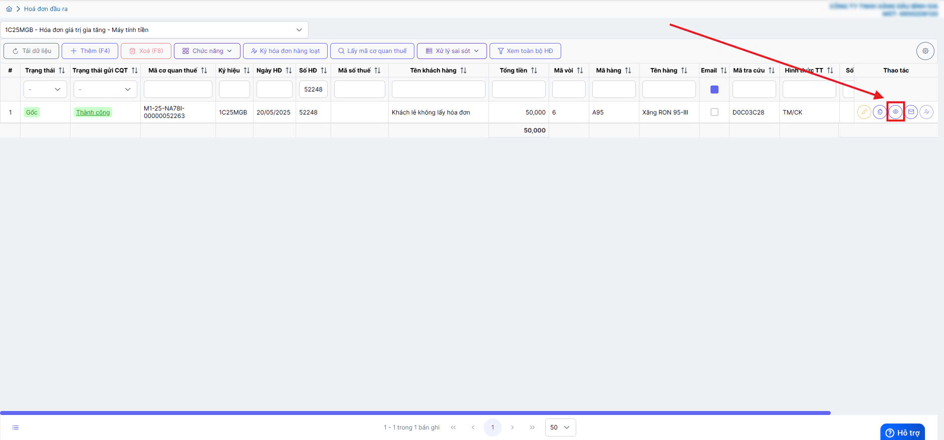Focus Ký hiệu filter field

(x=234, y=89)
